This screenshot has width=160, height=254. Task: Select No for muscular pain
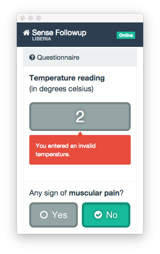coord(106,215)
